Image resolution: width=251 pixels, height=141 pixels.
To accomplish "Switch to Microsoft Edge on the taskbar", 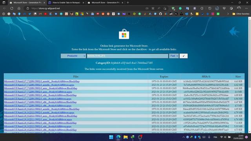I will pyautogui.click(x=118, y=137).
